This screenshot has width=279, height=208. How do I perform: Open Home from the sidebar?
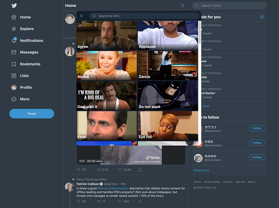(x=21, y=17)
